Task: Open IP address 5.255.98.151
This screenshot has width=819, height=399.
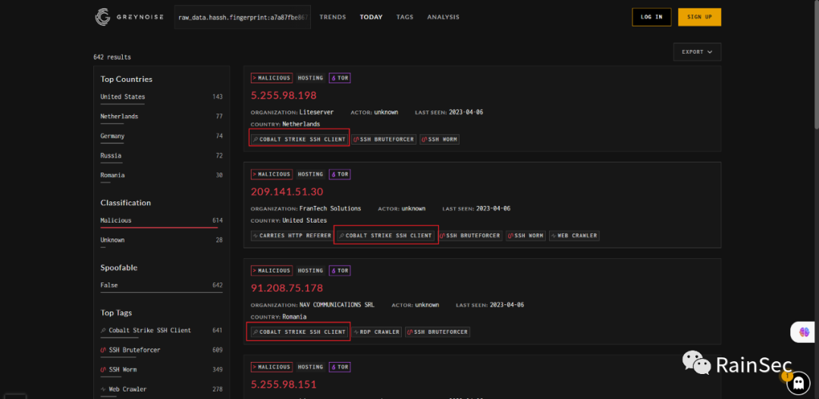Action: pos(284,385)
